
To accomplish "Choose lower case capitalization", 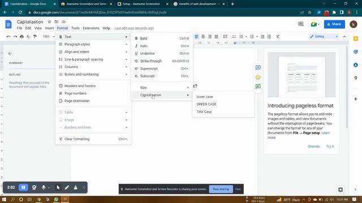I will [223, 96].
